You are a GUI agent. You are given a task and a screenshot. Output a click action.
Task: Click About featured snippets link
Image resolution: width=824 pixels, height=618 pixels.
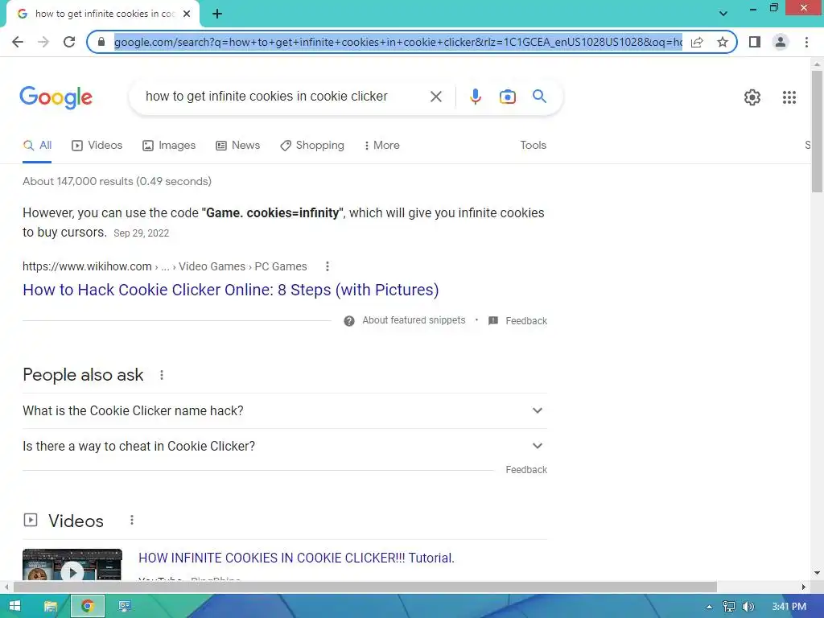point(414,320)
